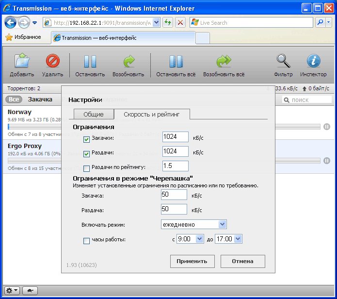Switch to the Общие tab

click(x=94, y=114)
